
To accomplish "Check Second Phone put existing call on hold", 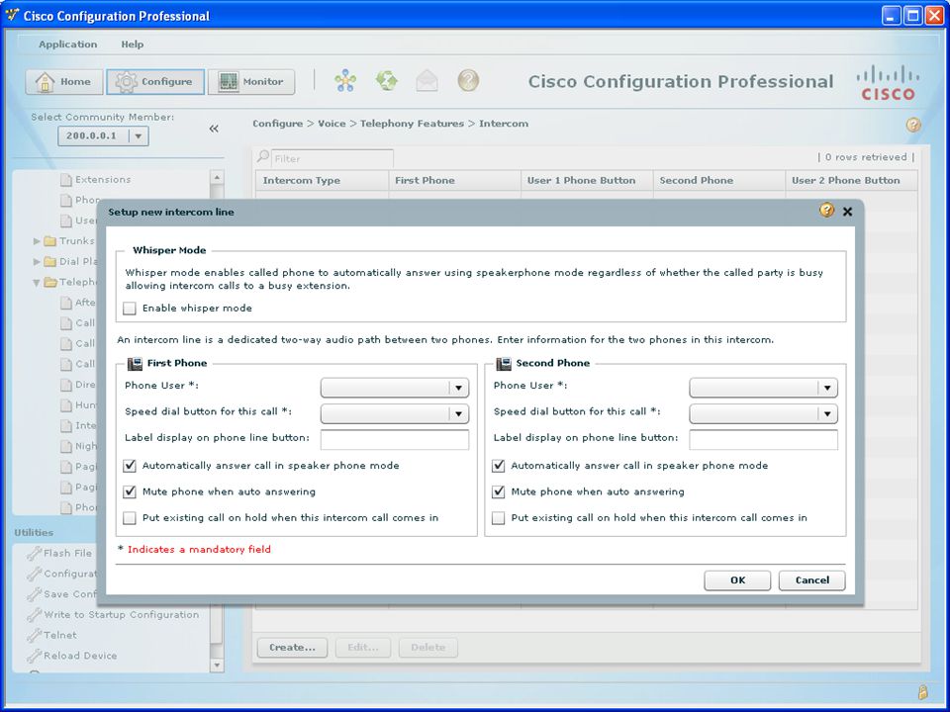I will [498, 517].
